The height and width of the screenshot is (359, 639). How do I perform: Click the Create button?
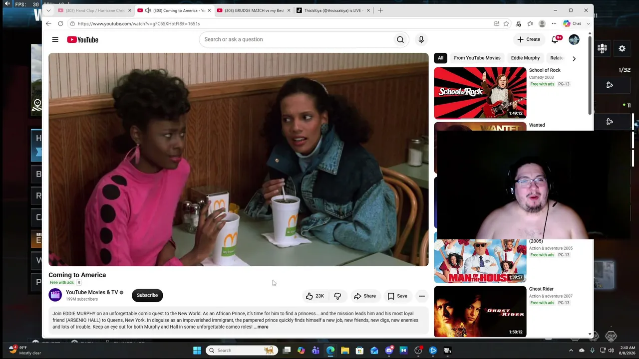[529, 39]
